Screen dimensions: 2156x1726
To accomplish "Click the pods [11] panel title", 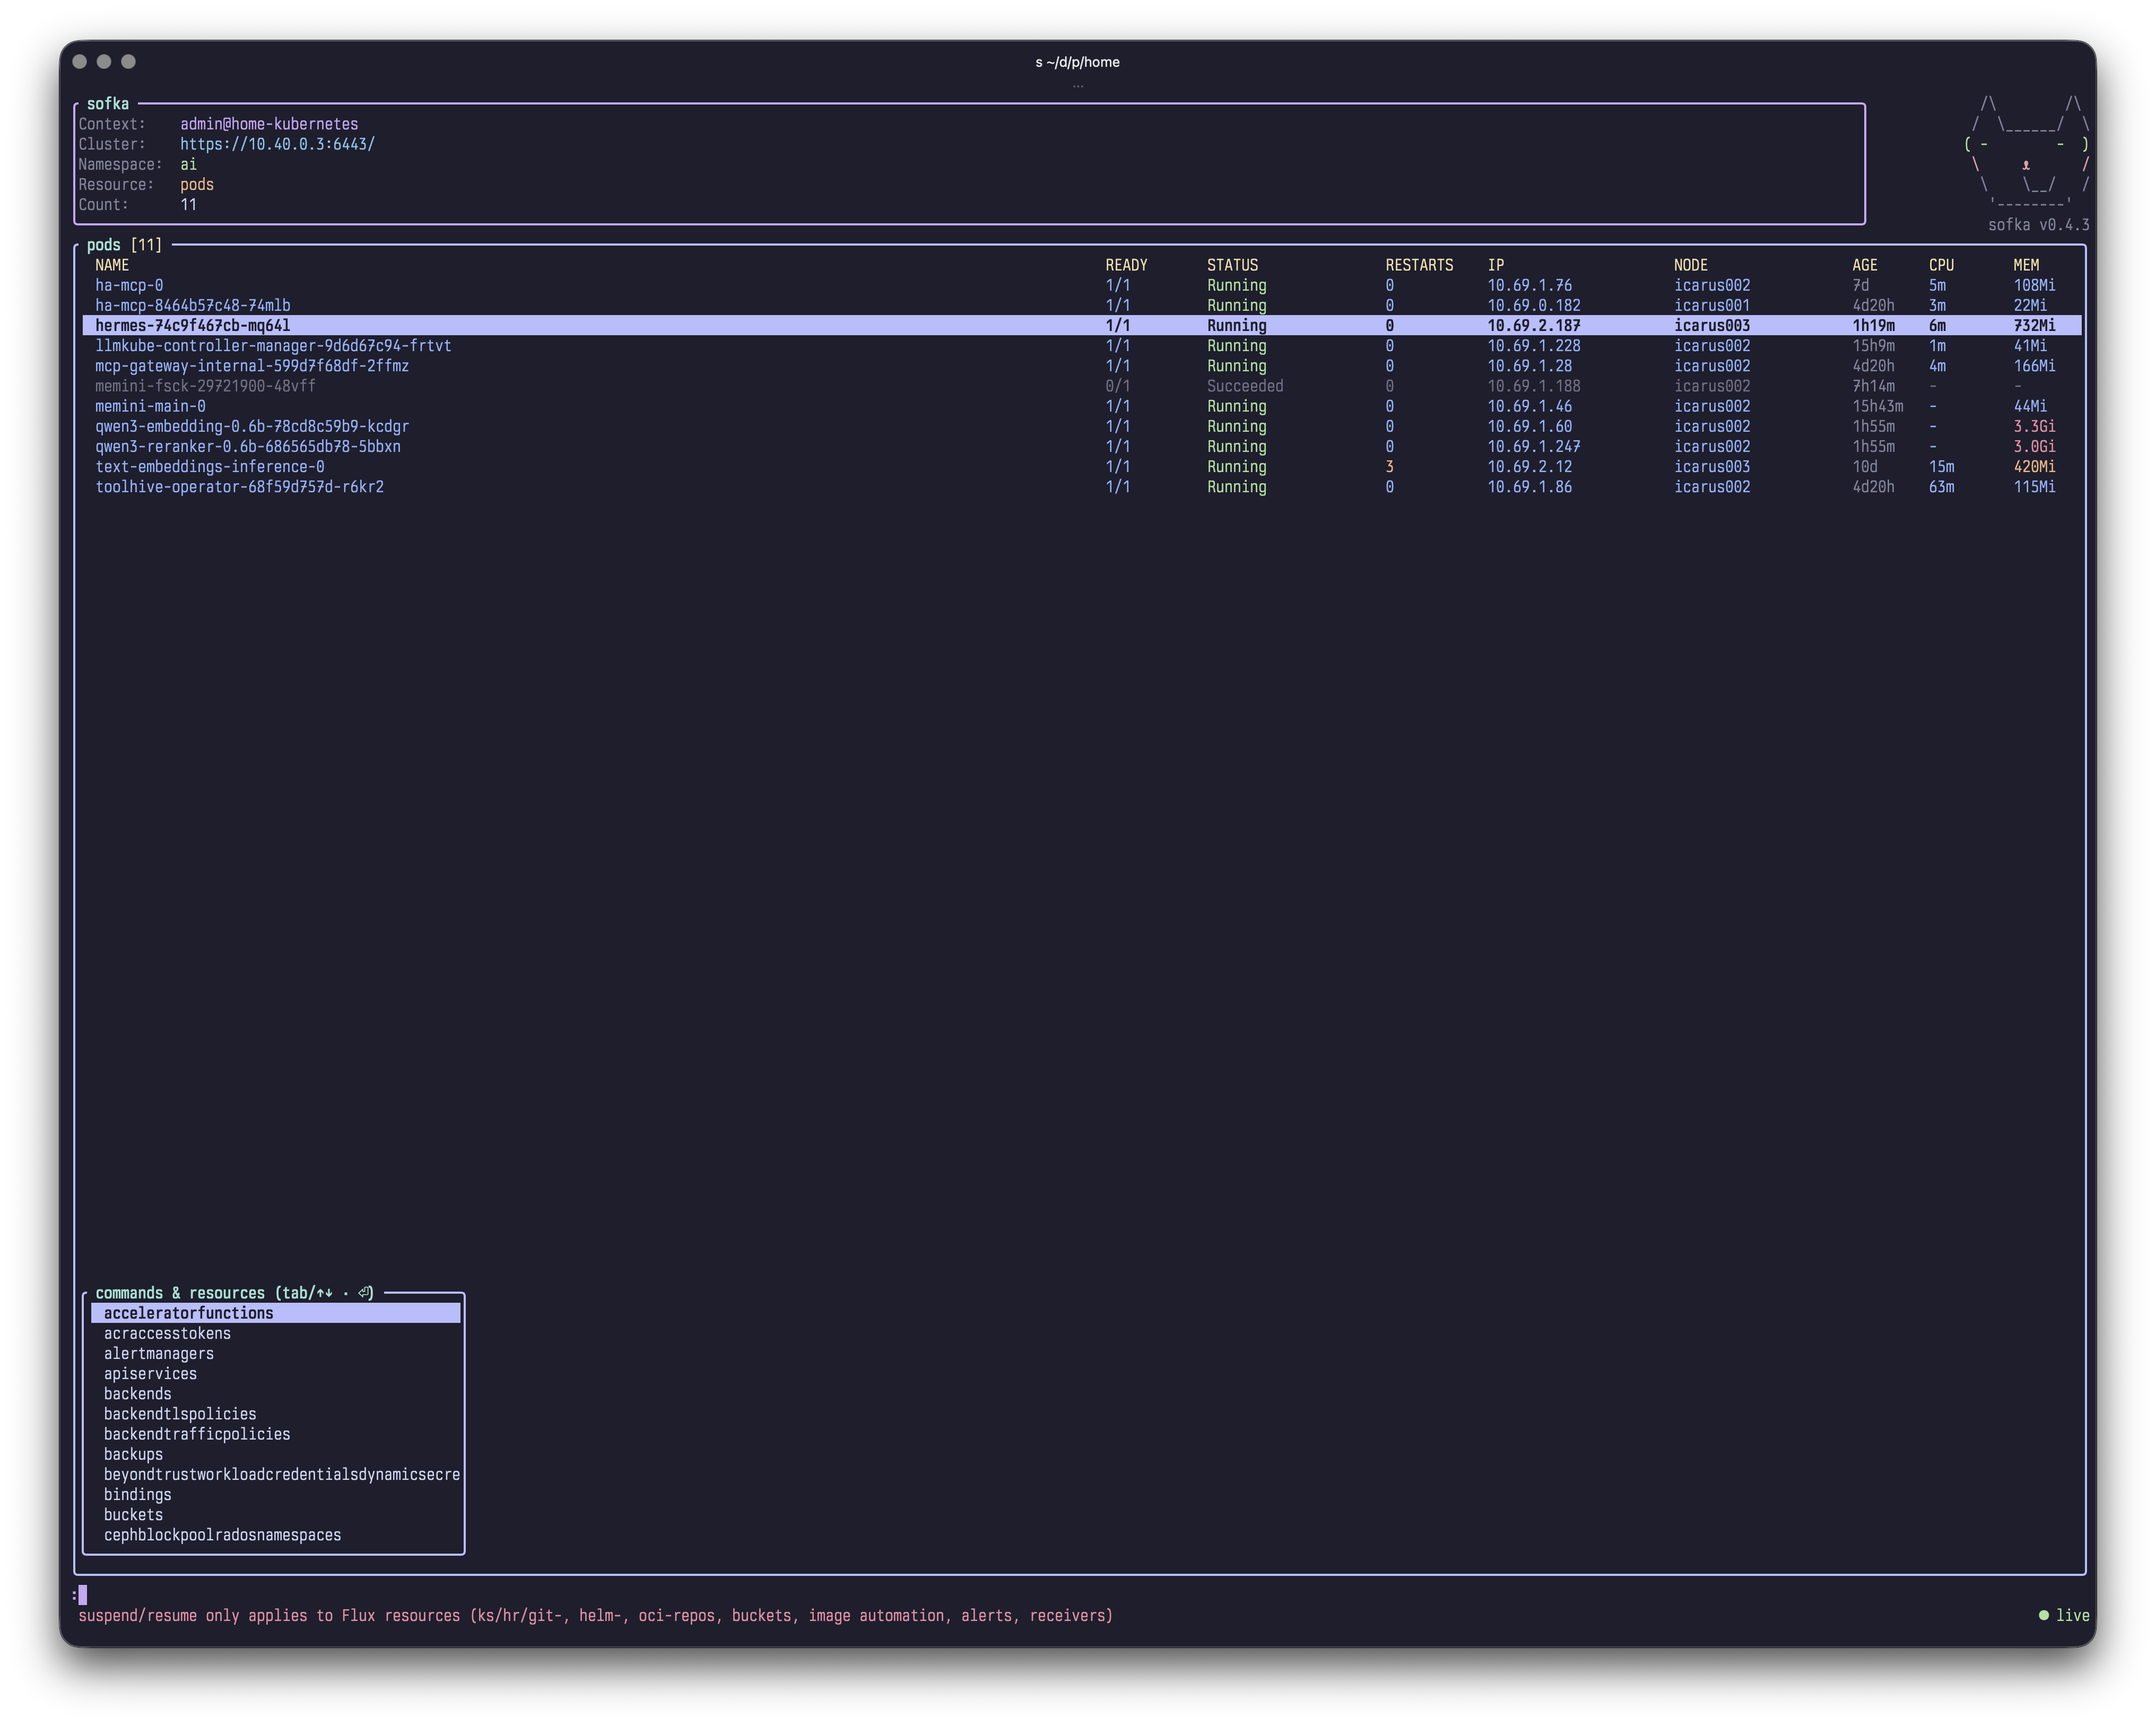I will click(124, 245).
